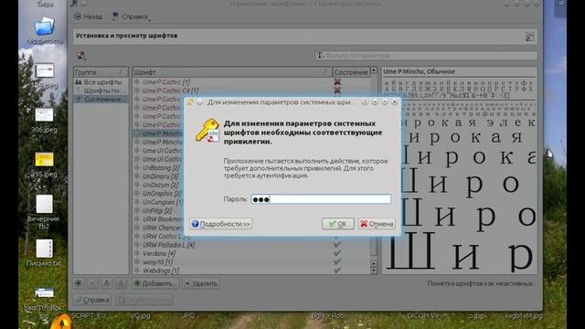Screen dimensions: 585x329
Task: Expand Подробности in the password dialog
Action: pyautogui.click(x=221, y=224)
